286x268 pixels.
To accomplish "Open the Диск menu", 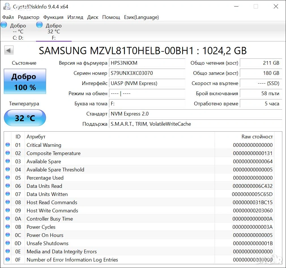I will tap(93, 17).
